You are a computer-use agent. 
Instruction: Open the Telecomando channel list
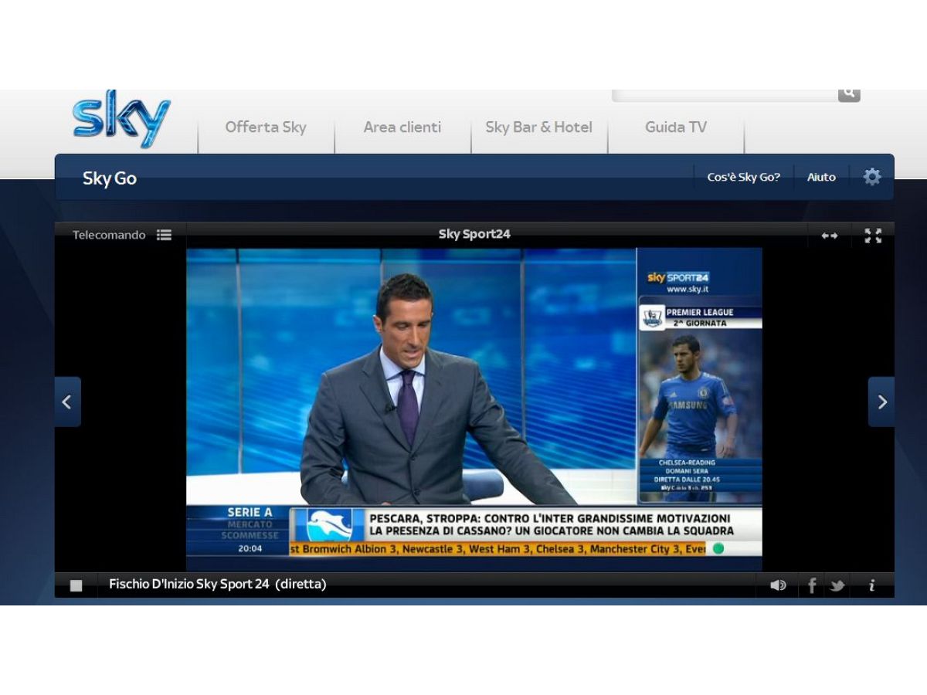(121, 235)
